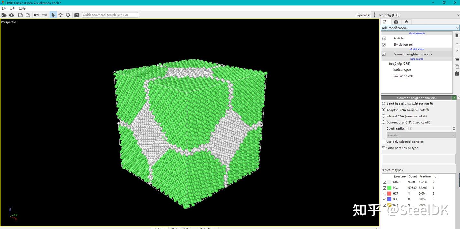The height and width of the screenshot is (229, 460).
Task: Click the undo arrow in toolbar
Action: coord(36,15)
